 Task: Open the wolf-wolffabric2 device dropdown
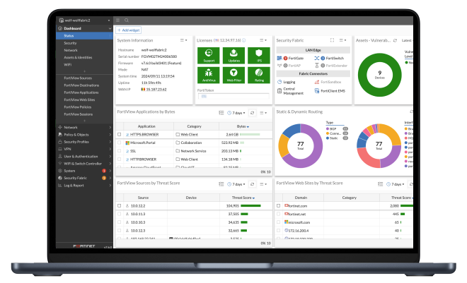tap(83, 22)
